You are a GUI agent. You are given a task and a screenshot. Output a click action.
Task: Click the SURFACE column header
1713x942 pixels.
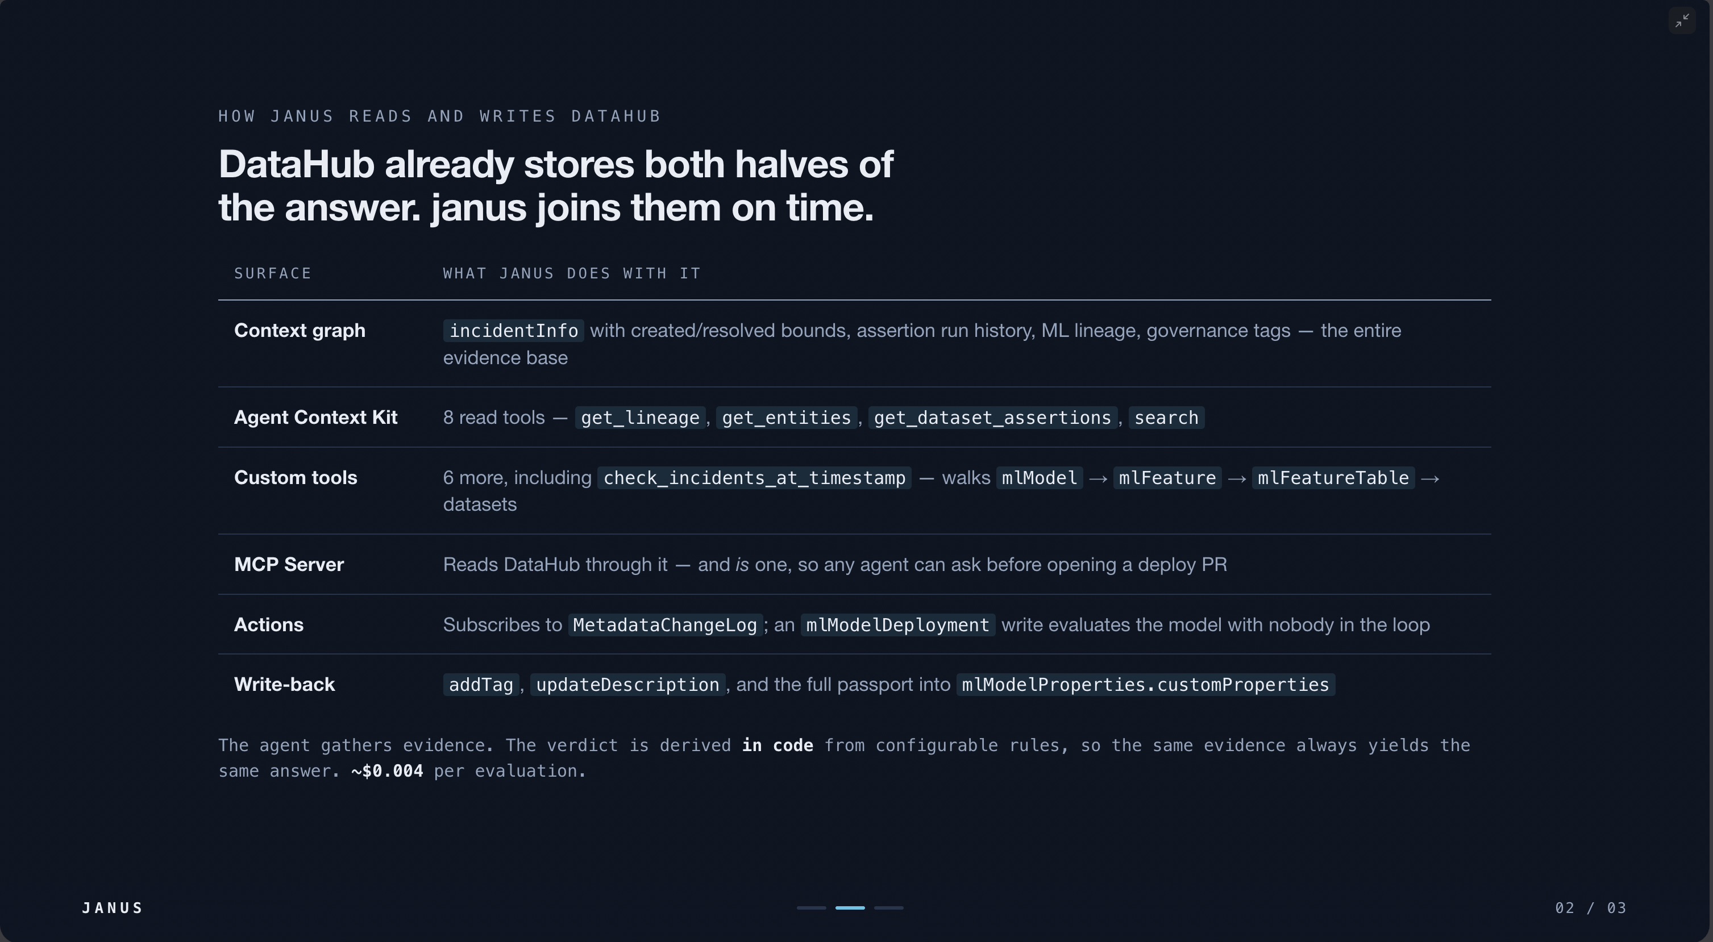tap(273, 273)
